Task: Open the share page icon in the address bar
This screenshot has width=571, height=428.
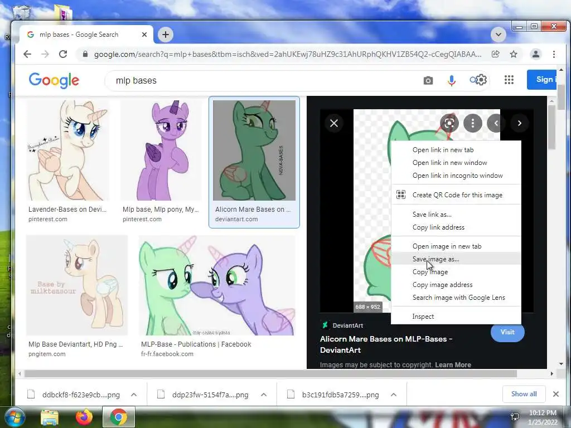Action: tap(495, 54)
